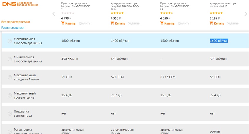The width and height of the screenshot is (249, 134).
Task: Switch to the Различающиеся filter
Action: (x=13, y=28)
